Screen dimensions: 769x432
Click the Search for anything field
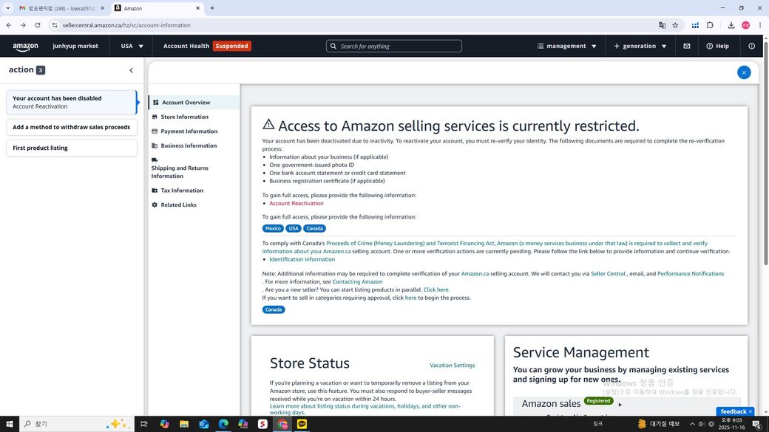tap(394, 46)
